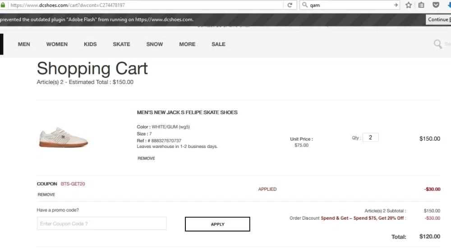Screen dimensions: 451x249
Task: Click the Pocket save icon
Action: [x=436, y=5]
